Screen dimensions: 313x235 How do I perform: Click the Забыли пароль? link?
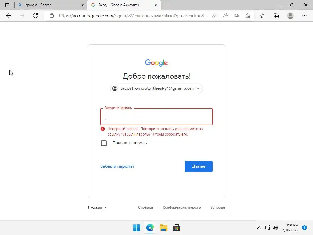117,166
